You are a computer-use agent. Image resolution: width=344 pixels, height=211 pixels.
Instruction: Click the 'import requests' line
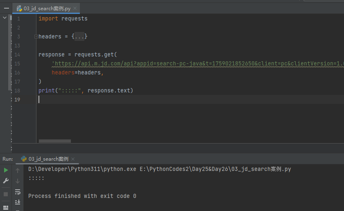(63, 19)
